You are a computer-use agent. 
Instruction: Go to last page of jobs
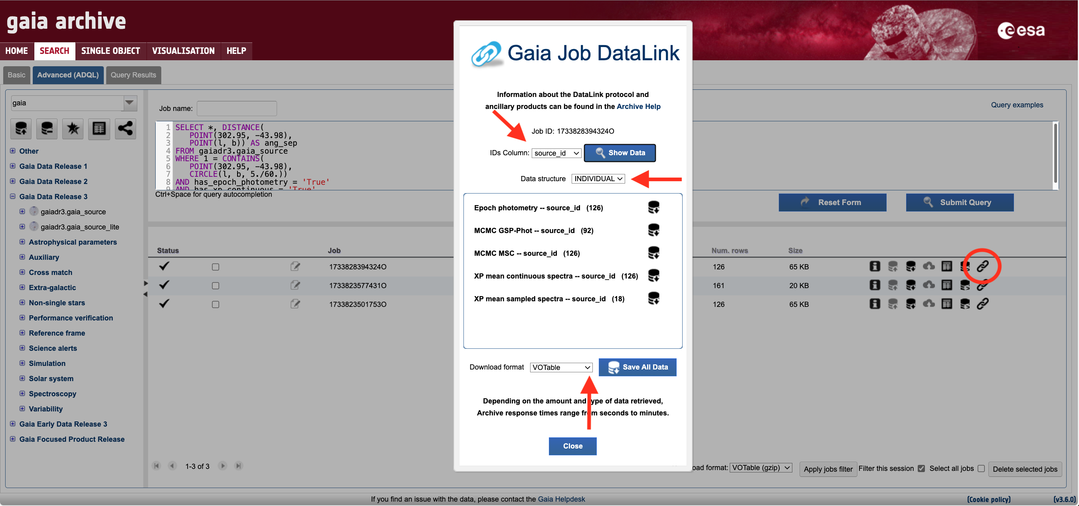click(239, 466)
